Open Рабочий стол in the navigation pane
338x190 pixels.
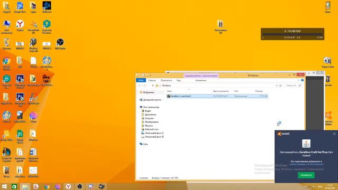(150, 129)
